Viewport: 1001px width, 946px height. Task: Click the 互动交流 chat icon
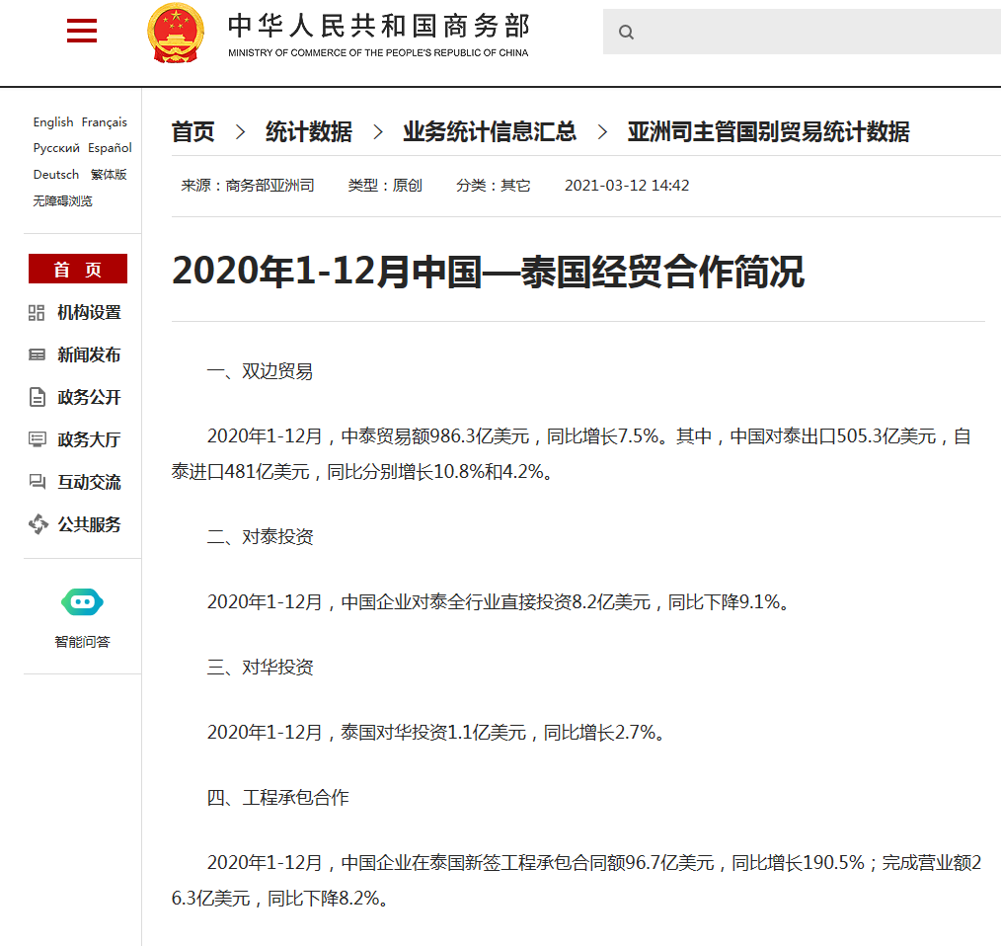[x=38, y=482]
